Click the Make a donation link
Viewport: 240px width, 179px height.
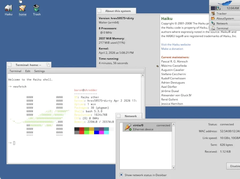click(172, 49)
